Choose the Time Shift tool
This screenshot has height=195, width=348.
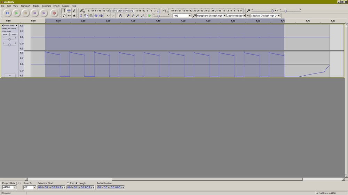(x=69, y=16)
